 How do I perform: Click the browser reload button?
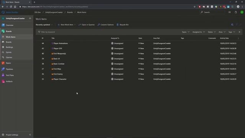(x=11, y=7)
